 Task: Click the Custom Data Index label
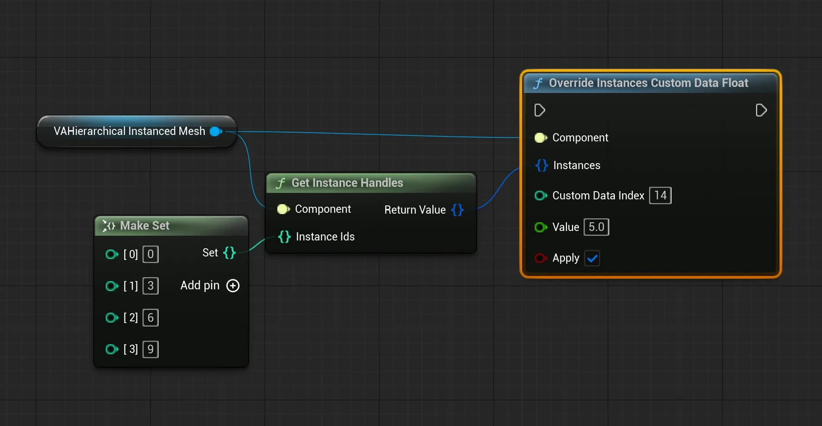[x=598, y=195]
